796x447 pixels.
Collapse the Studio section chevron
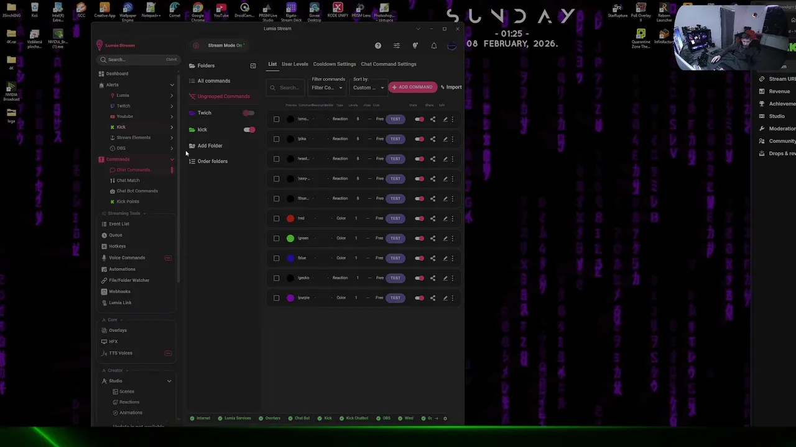coord(169,381)
